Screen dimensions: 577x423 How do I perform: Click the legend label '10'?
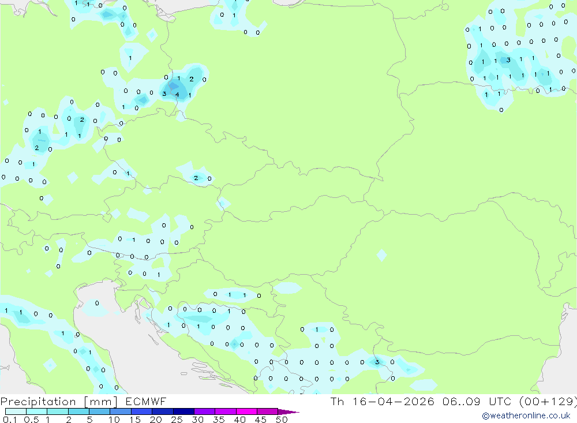[114, 420]
